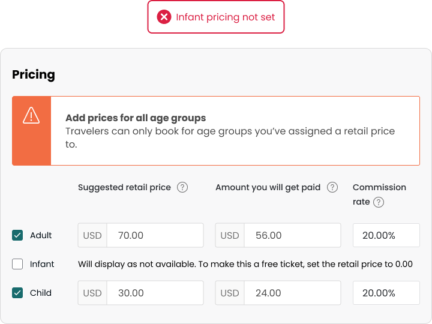The height and width of the screenshot is (324, 432).
Task: Click the warning triangle icon
Action: point(31,115)
